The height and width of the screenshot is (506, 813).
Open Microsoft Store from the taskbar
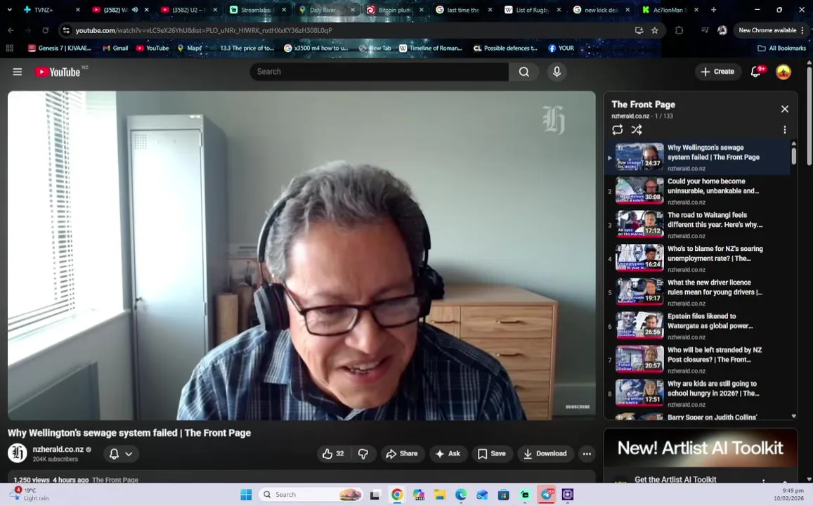tap(503, 495)
